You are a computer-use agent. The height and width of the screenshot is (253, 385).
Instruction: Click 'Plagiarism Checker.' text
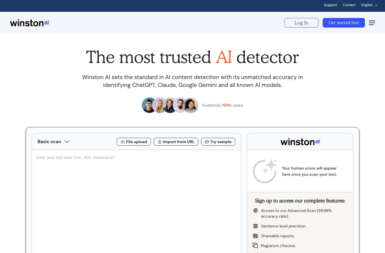pyautogui.click(x=278, y=246)
